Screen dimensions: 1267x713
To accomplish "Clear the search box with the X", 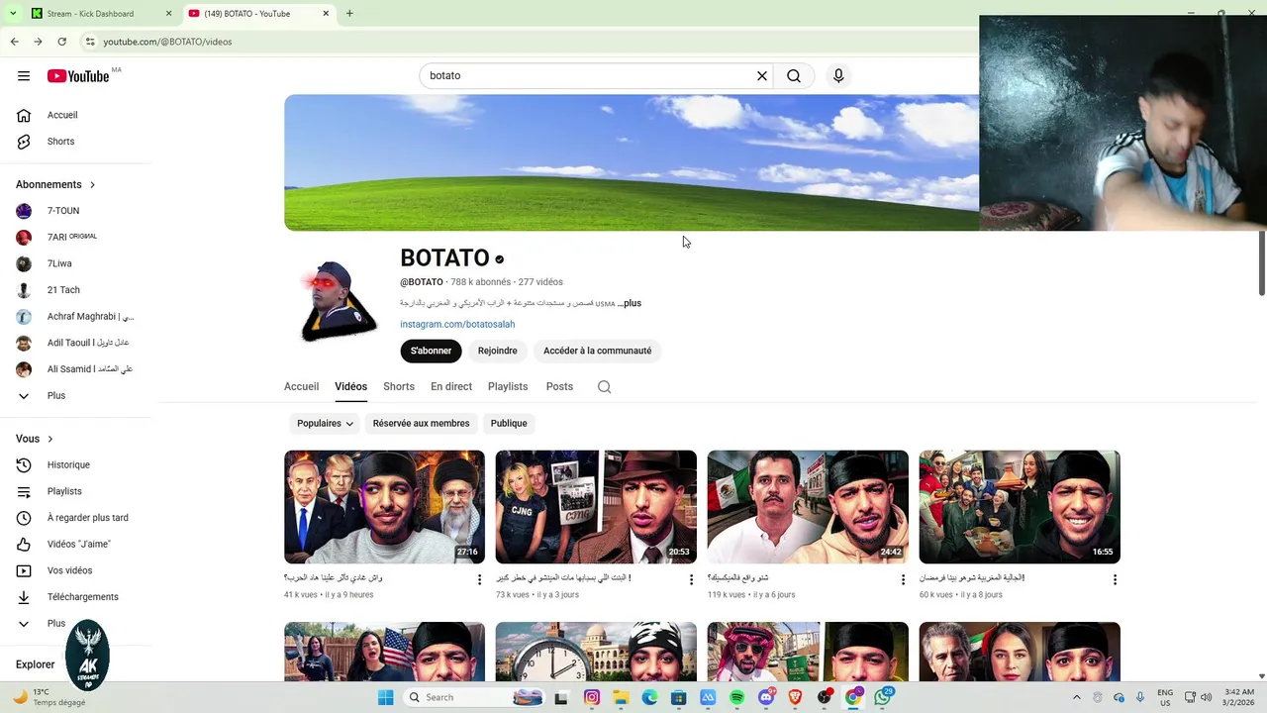I will point(762,76).
